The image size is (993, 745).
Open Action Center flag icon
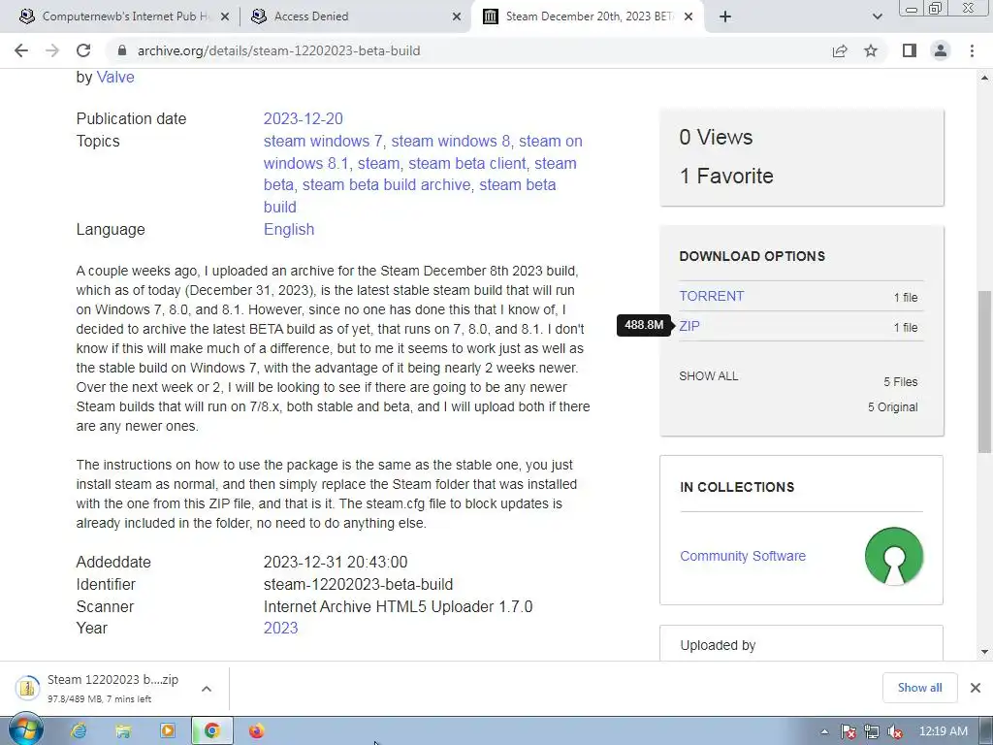849,731
